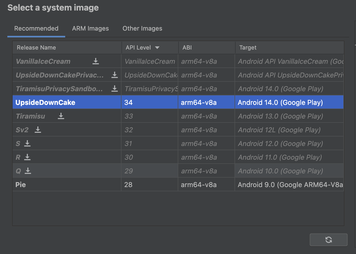Click API level 29 cell
This screenshot has height=254, width=356.
coord(150,171)
